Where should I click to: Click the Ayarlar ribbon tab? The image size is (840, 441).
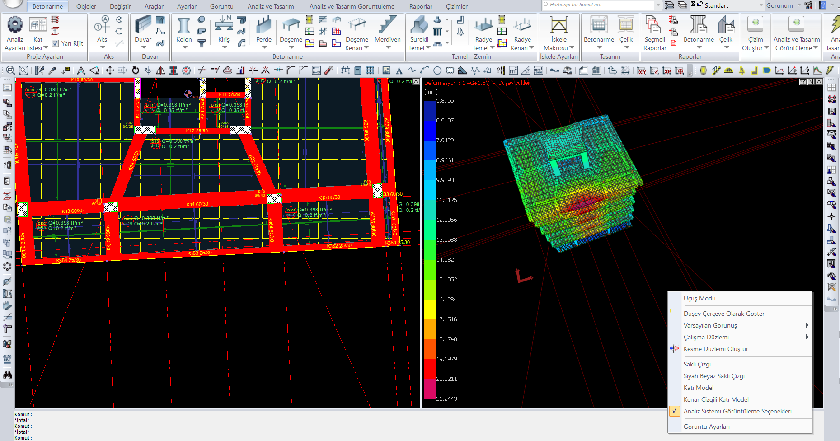[x=187, y=6]
